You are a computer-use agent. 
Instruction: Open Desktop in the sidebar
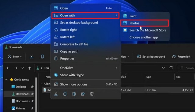click(x=21, y=87)
